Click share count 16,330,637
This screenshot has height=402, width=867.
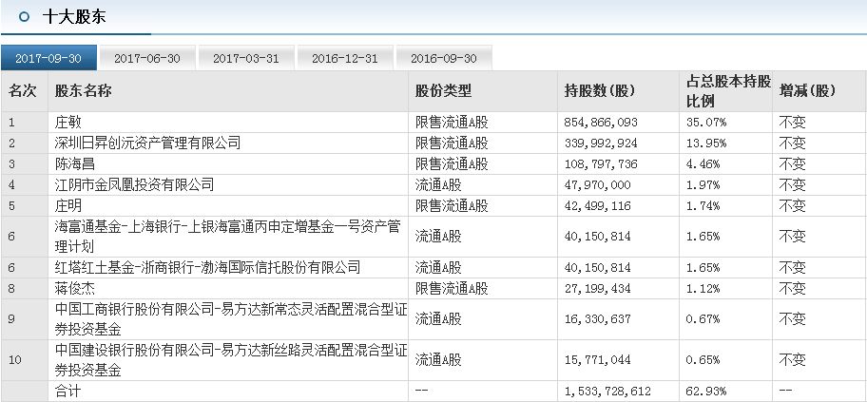point(597,319)
